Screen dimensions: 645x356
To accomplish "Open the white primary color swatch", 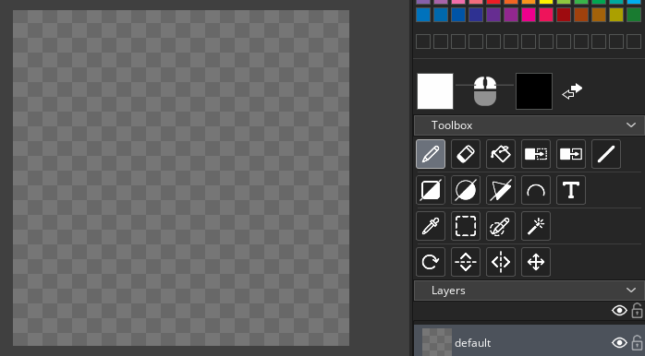I will [x=435, y=91].
